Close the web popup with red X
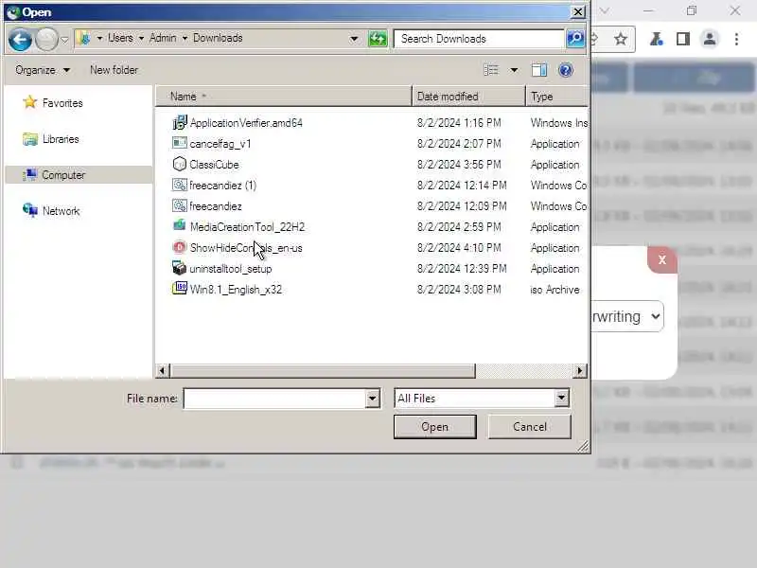The width and height of the screenshot is (757, 568). coord(661,259)
